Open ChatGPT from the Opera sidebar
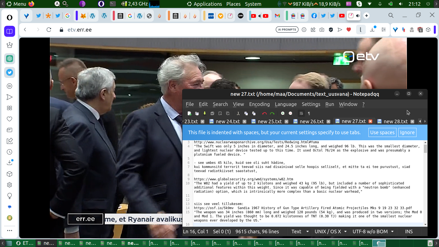439x247 pixels. [10, 59]
